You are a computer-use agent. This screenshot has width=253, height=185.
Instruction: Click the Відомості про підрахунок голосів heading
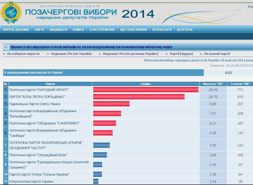tap(92, 47)
